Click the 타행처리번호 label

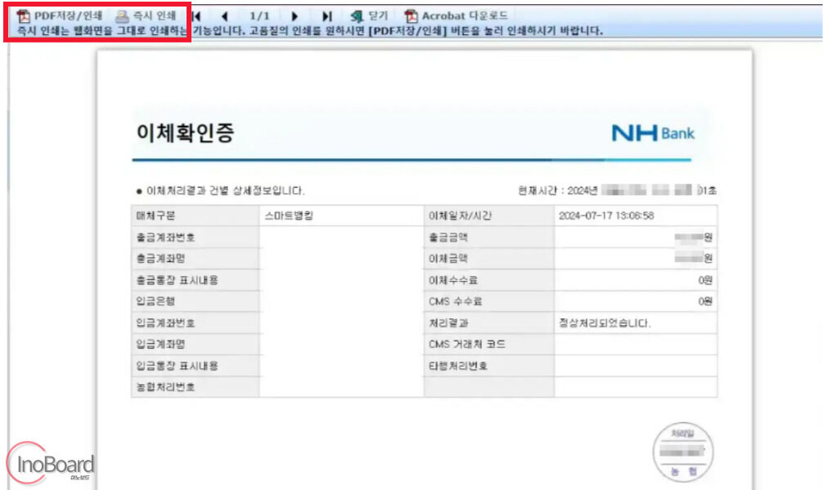tap(457, 366)
